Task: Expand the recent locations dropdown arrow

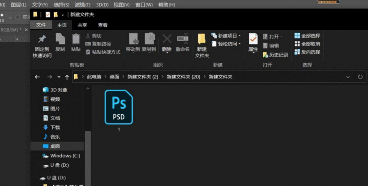Action: pos(59,77)
